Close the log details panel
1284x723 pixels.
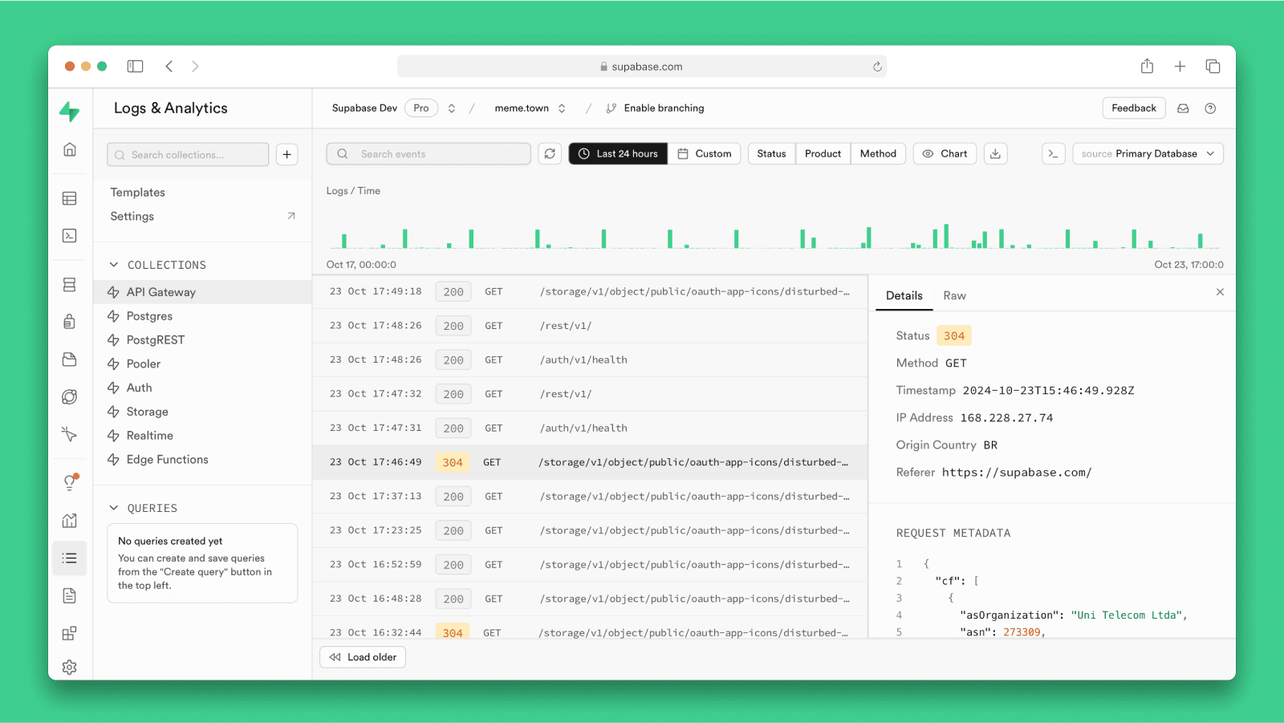point(1220,292)
